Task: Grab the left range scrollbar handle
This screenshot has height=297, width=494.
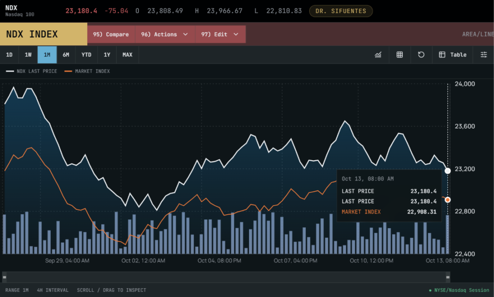Action: (4, 277)
